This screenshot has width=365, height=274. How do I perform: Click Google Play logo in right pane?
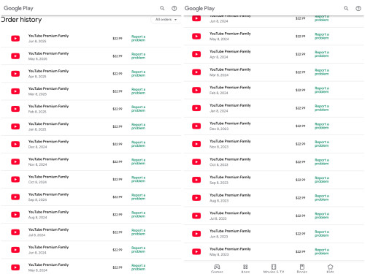(199, 8)
